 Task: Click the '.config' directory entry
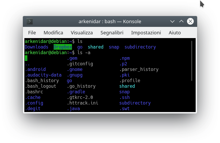[x=34, y=103]
